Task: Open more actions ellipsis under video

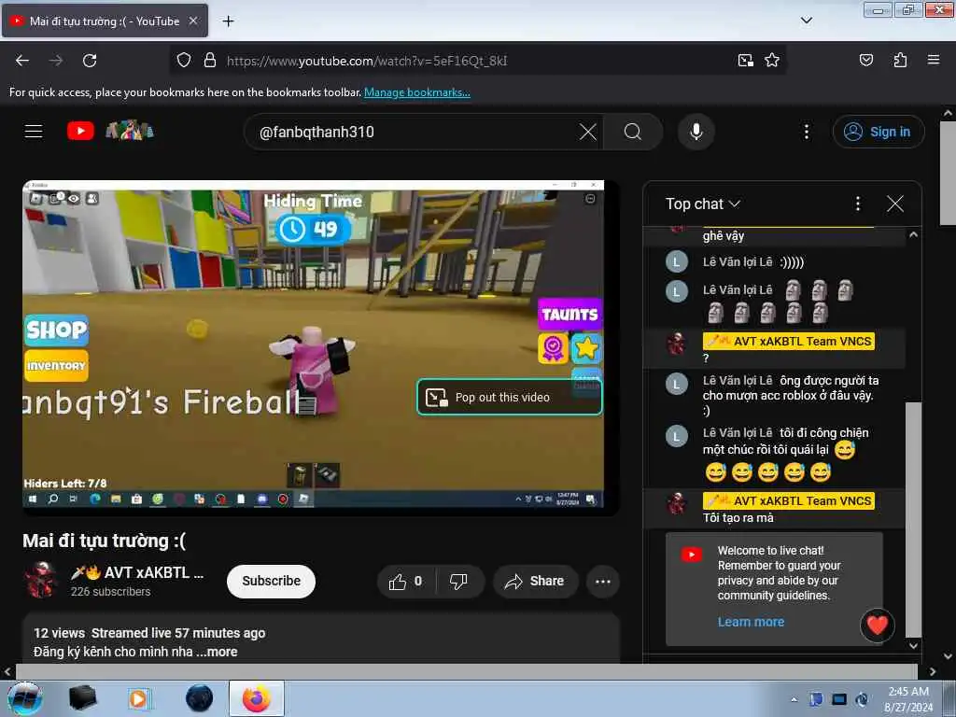Action: point(602,581)
